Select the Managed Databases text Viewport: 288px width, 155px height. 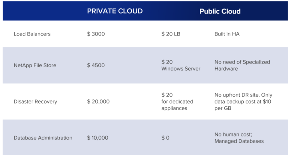(239, 141)
